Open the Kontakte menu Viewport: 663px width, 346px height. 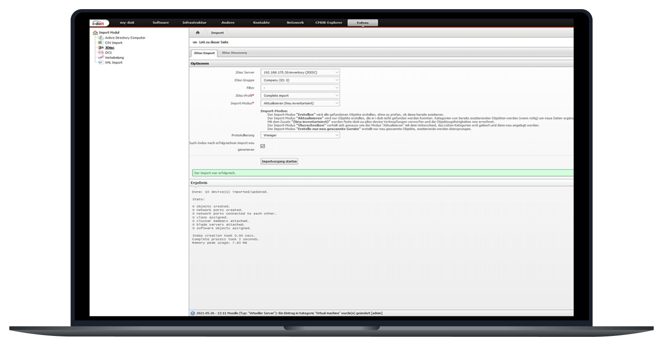[x=261, y=23]
